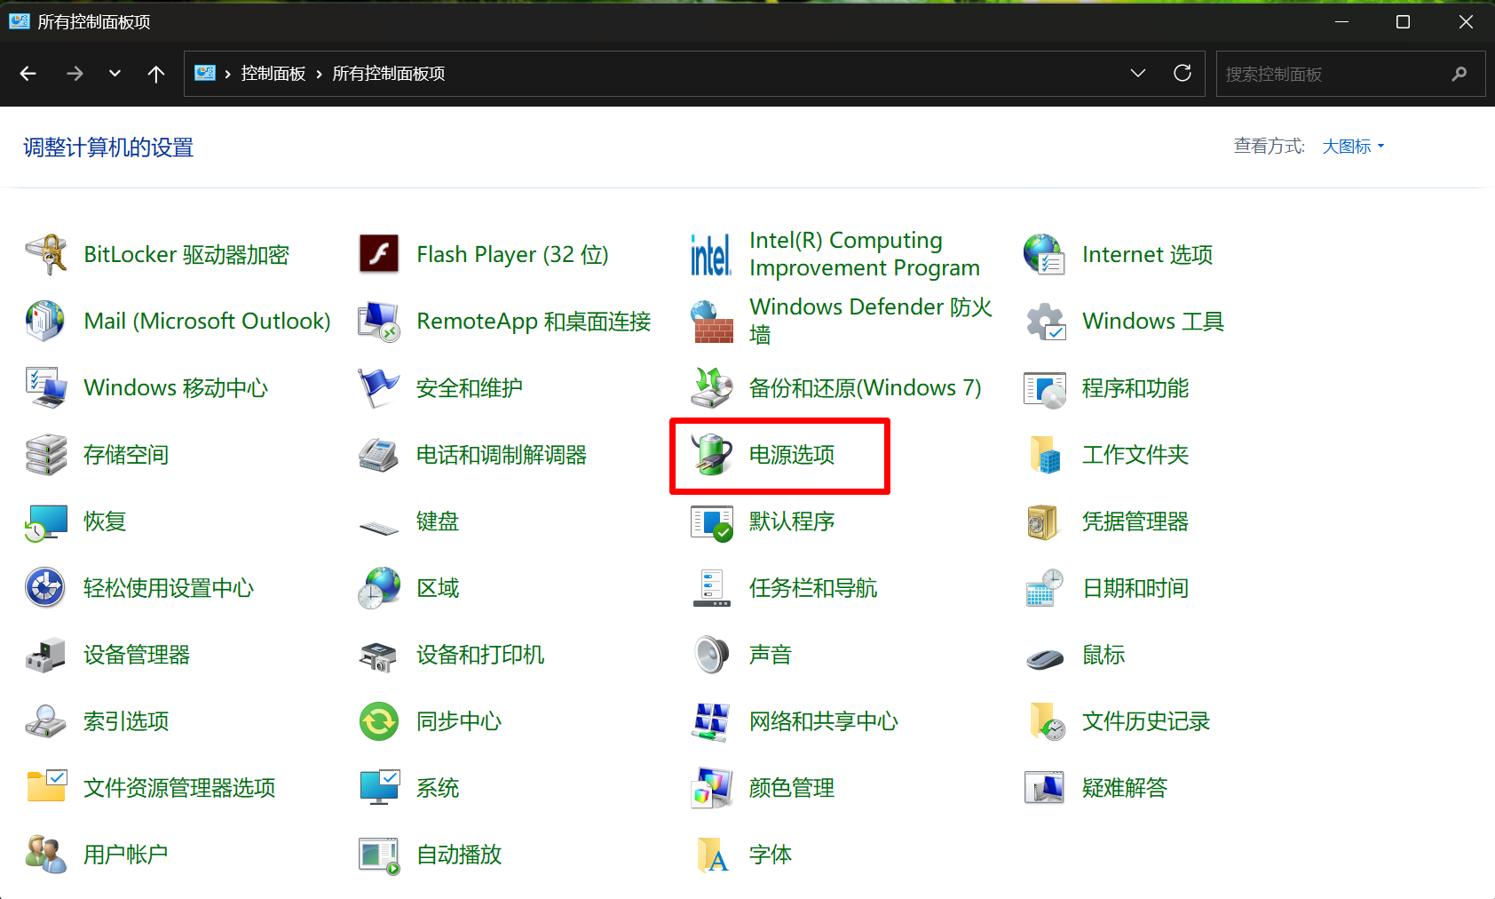The height and width of the screenshot is (899, 1495).
Task: Click the 系统 monitor icon
Action: coord(379,788)
